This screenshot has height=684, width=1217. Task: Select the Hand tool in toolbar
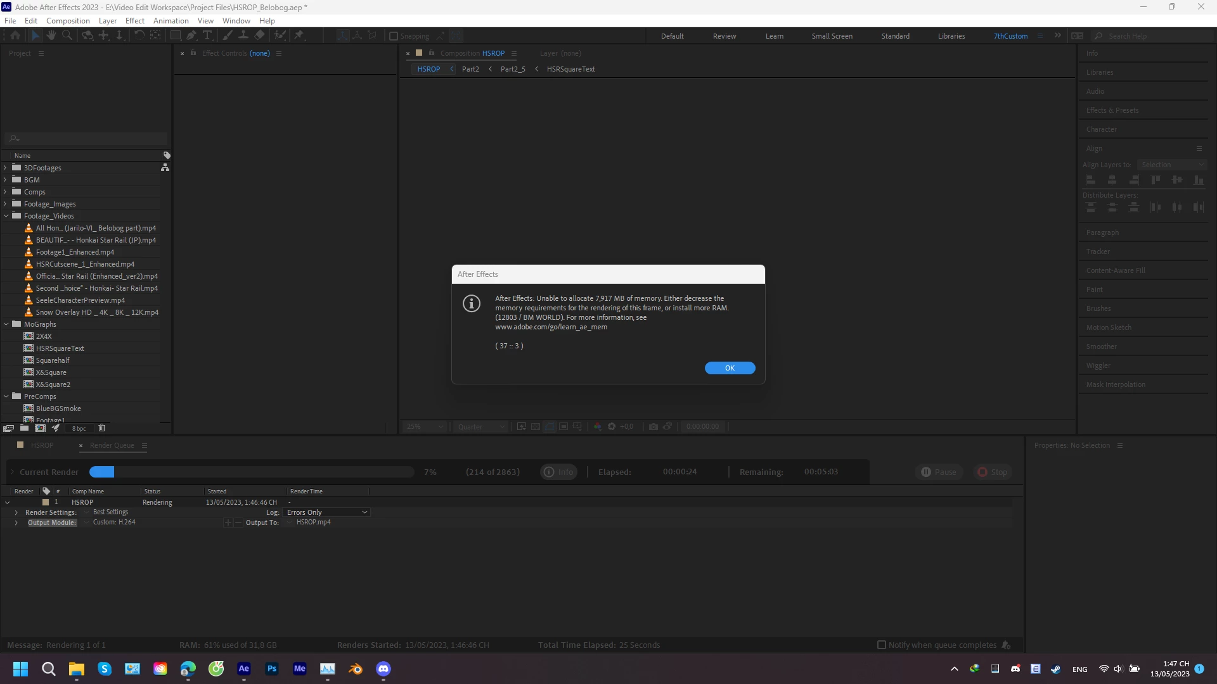(51, 36)
